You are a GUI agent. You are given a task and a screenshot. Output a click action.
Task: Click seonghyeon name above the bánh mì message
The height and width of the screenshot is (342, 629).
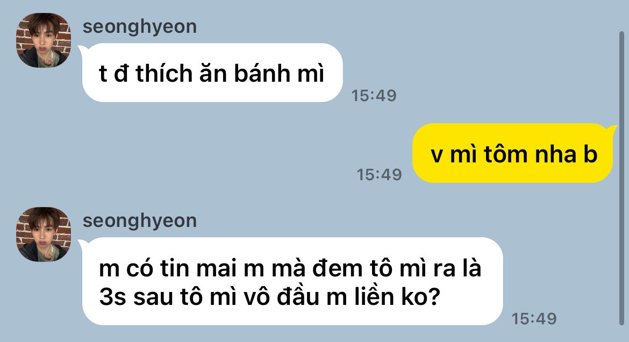(140, 27)
